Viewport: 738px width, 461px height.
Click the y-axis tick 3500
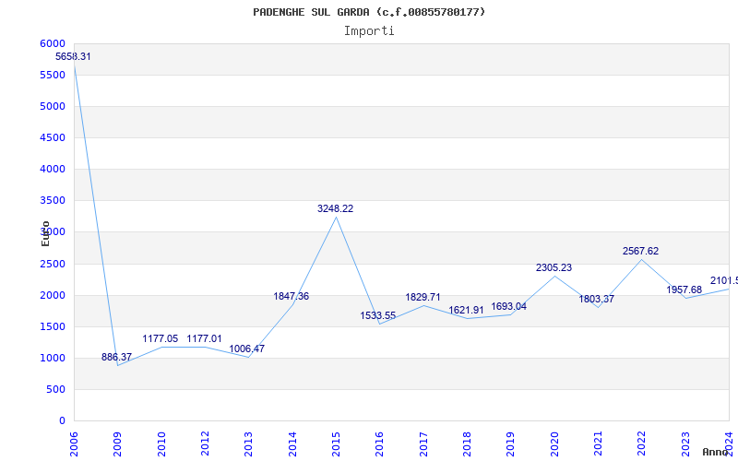tap(53, 200)
